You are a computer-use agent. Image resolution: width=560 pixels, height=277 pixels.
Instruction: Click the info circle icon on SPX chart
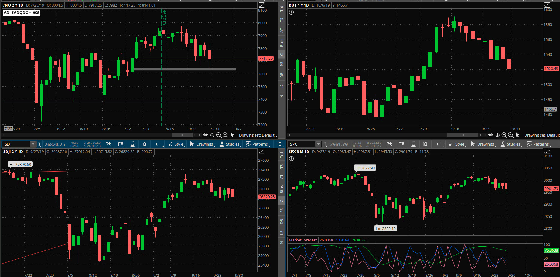[x=291, y=159]
